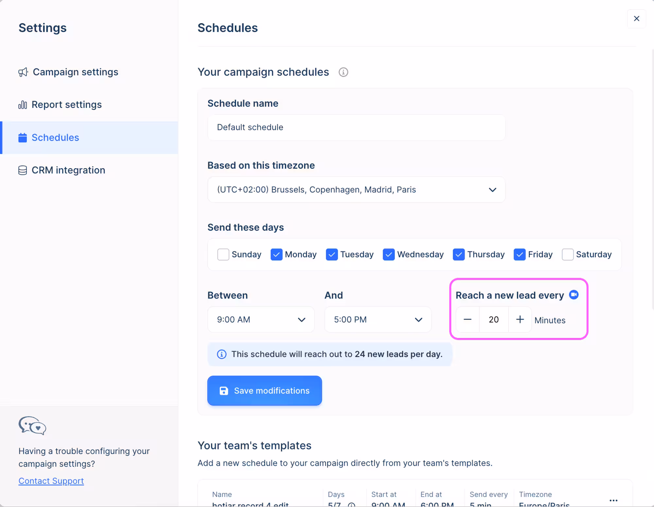
Task: Open the Contact Support link
Action: [x=51, y=481]
